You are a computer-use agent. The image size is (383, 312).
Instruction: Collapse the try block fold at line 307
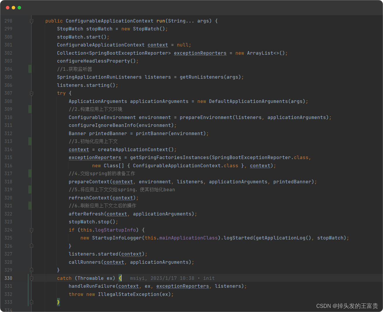(32, 93)
